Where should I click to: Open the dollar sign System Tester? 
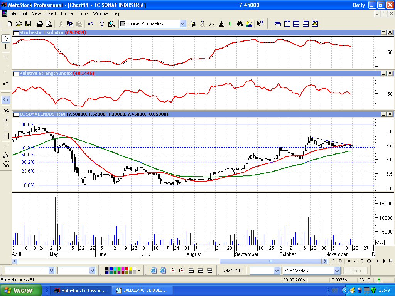pos(230,24)
